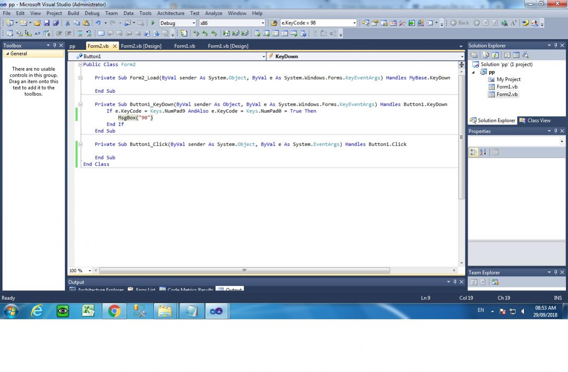Collapse the General group in Toolbox

coord(7,54)
